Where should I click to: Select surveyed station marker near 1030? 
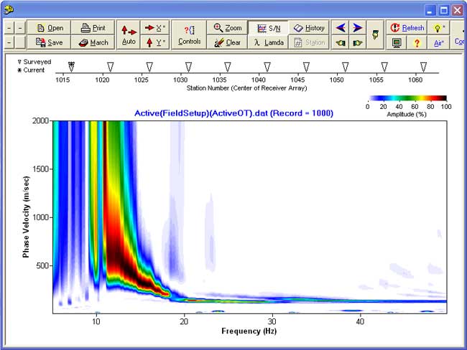coord(188,67)
